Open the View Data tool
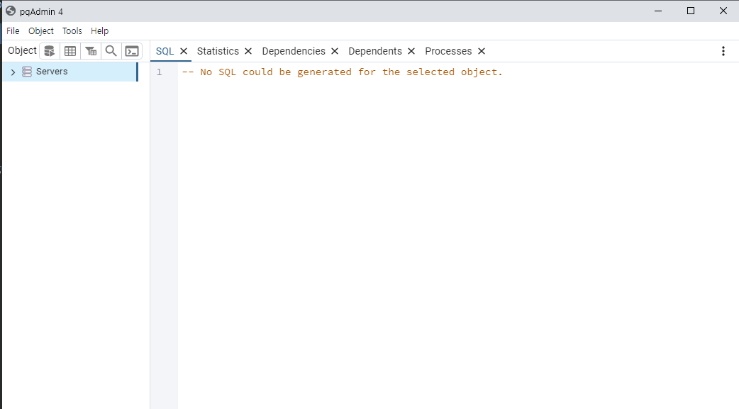739x409 pixels. click(x=70, y=50)
